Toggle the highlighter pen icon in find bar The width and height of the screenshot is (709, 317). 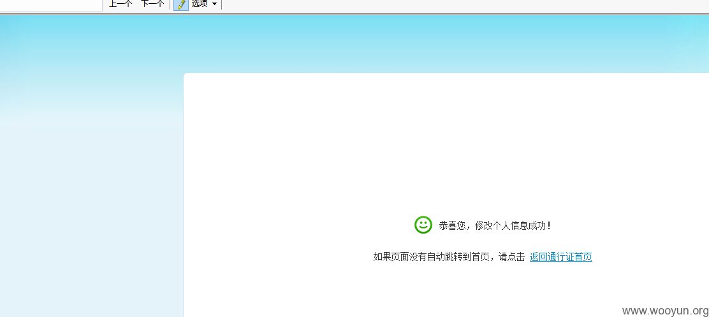pos(181,4)
